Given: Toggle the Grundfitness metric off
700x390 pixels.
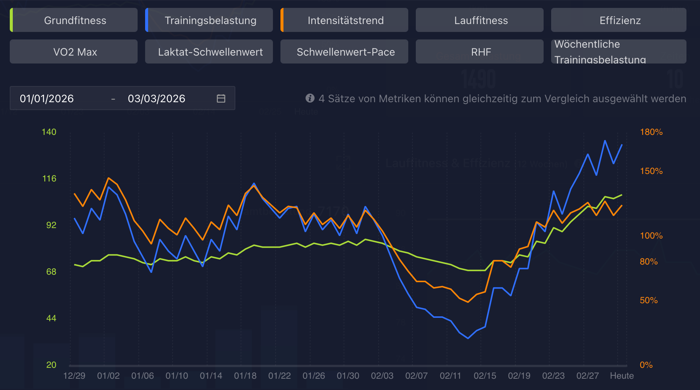Looking at the screenshot, I should point(75,20).
